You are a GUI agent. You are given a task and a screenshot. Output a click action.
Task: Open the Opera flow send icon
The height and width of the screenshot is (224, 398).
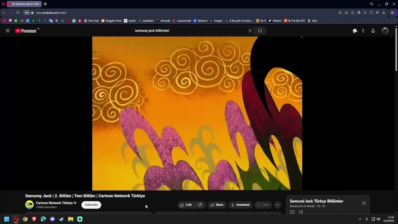[365, 13]
